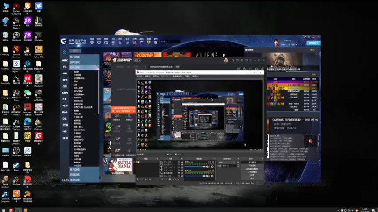Viewport: 378px width, 212px height.
Task: Toggle lock on last OBS source row
Action: tap(182, 176)
